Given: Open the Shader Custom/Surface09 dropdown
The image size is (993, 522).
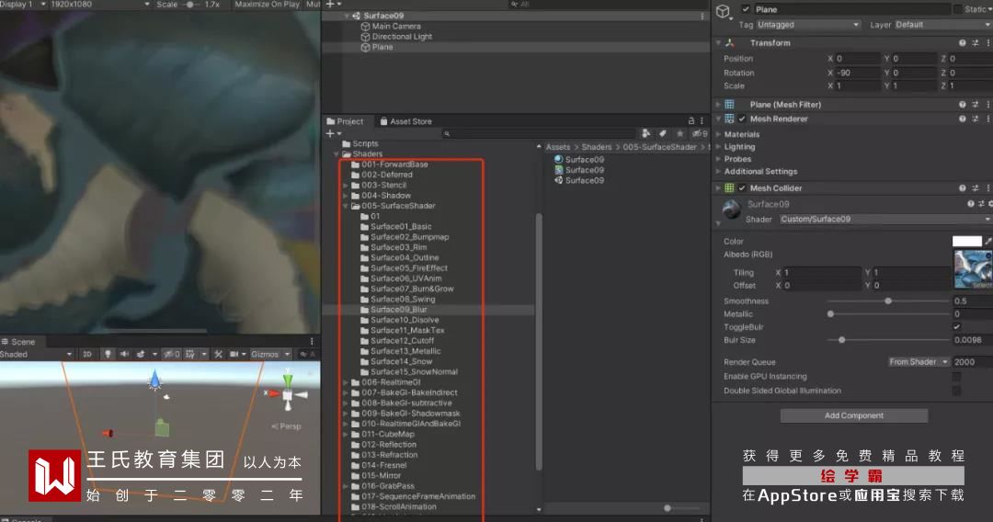Looking at the screenshot, I should point(885,219).
